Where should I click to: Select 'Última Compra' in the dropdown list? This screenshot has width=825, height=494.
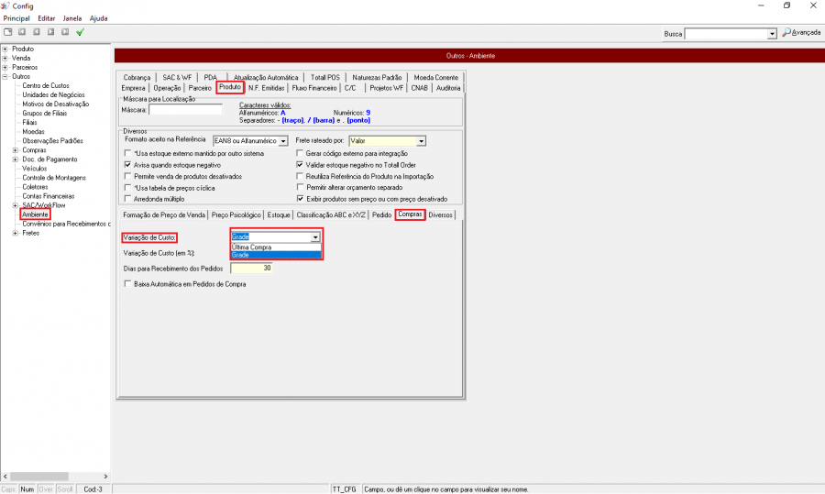pos(252,247)
